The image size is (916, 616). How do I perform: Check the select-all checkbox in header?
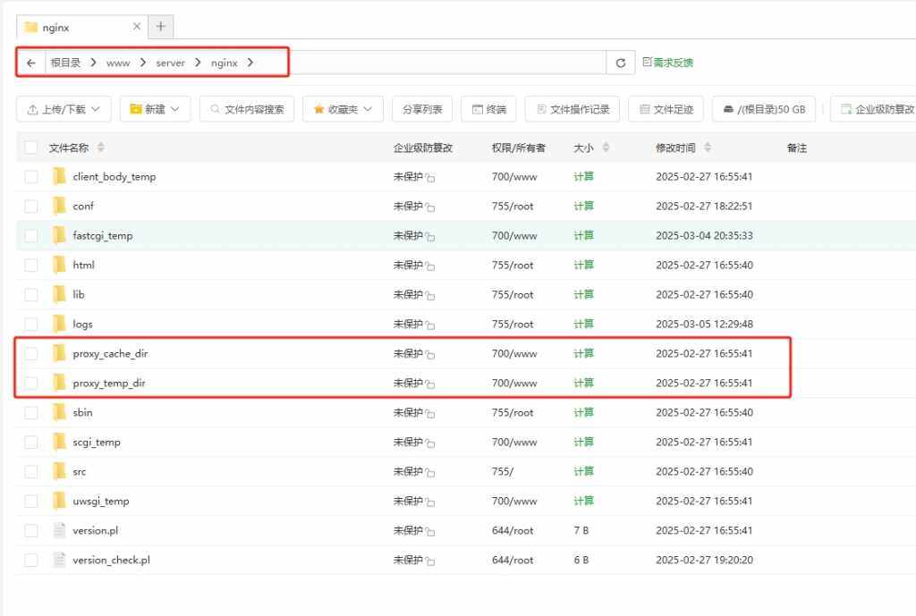coord(31,148)
